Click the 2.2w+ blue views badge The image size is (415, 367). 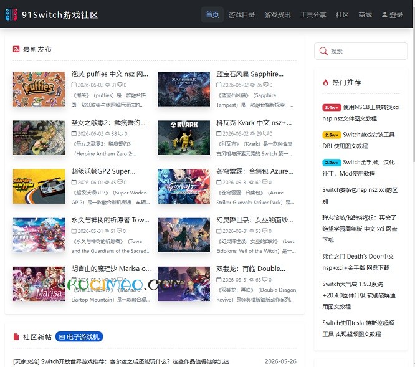(x=332, y=162)
